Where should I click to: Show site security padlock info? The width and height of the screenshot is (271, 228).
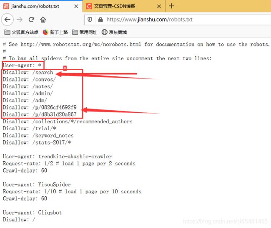pos(100,20)
